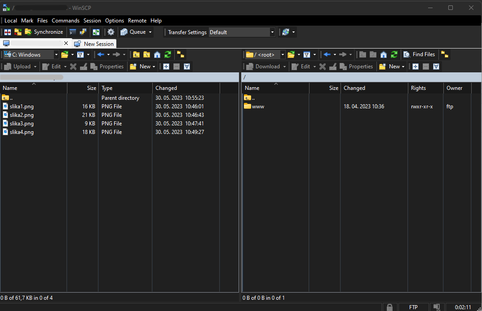The height and width of the screenshot is (311, 482).
Task: Open the terminal console icon
Action: [72, 32]
